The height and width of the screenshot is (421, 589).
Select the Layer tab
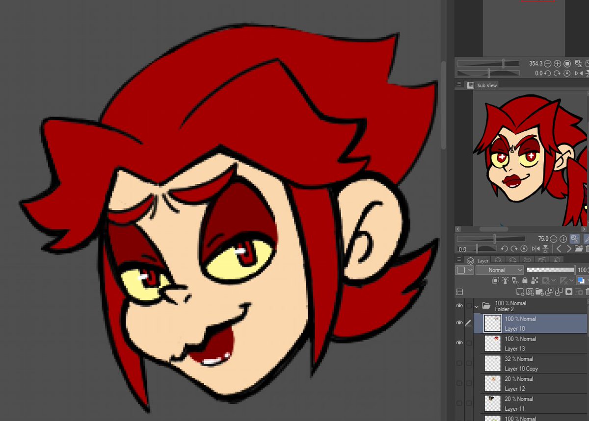tap(478, 261)
